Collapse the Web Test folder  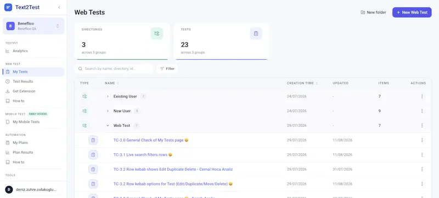(x=108, y=125)
